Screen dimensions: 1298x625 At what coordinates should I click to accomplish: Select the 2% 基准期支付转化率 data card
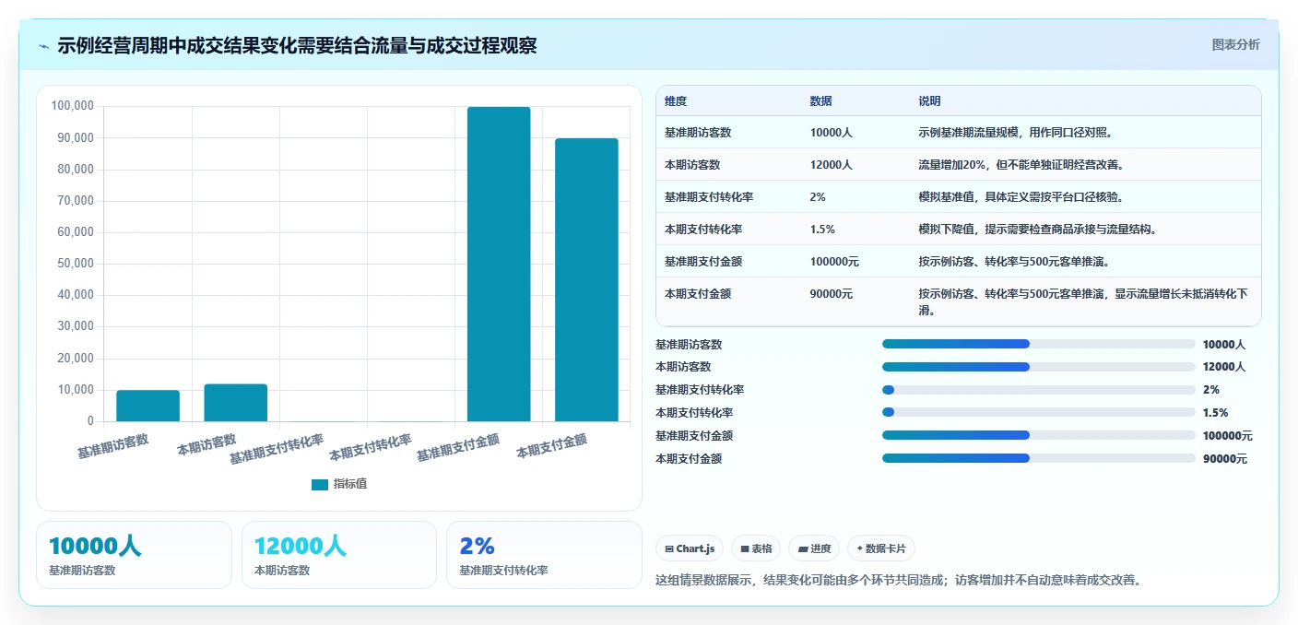coord(544,555)
